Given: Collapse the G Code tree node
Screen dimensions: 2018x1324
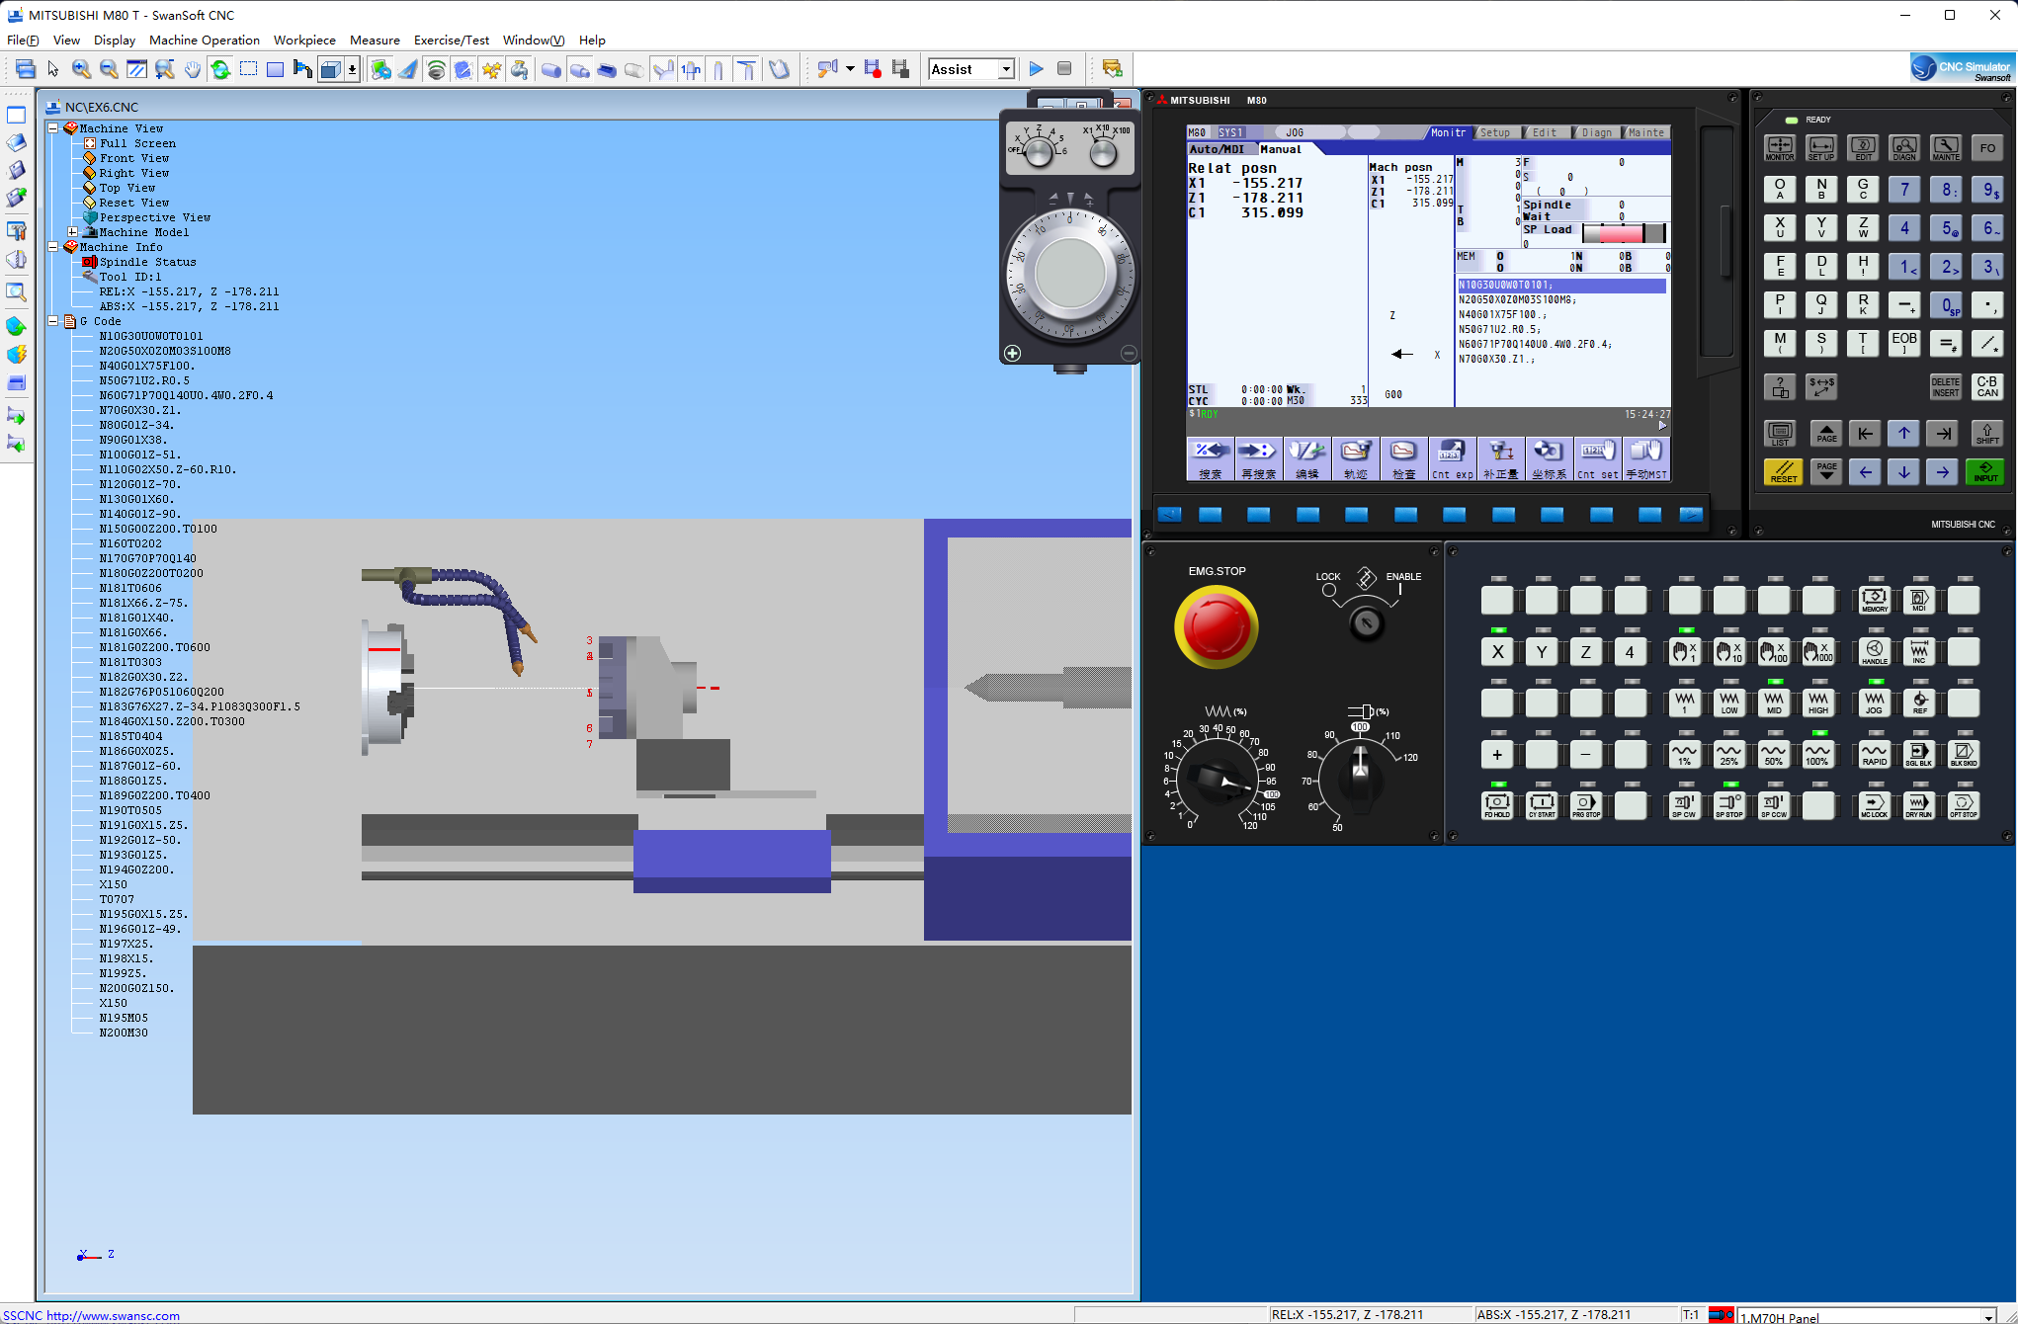Looking at the screenshot, I should click(x=53, y=321).
